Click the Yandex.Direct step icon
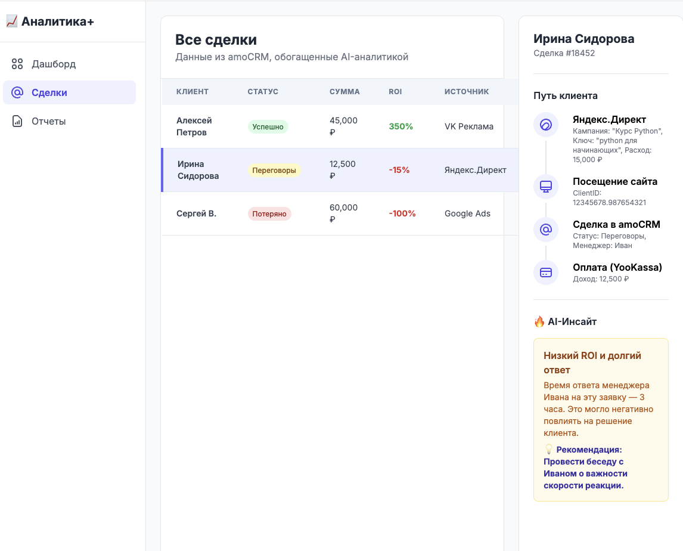 (x=545, y=125)
